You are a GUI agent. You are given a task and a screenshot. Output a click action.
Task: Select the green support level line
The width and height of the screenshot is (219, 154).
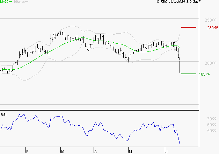pyautogui.click(x=189, y=74)
